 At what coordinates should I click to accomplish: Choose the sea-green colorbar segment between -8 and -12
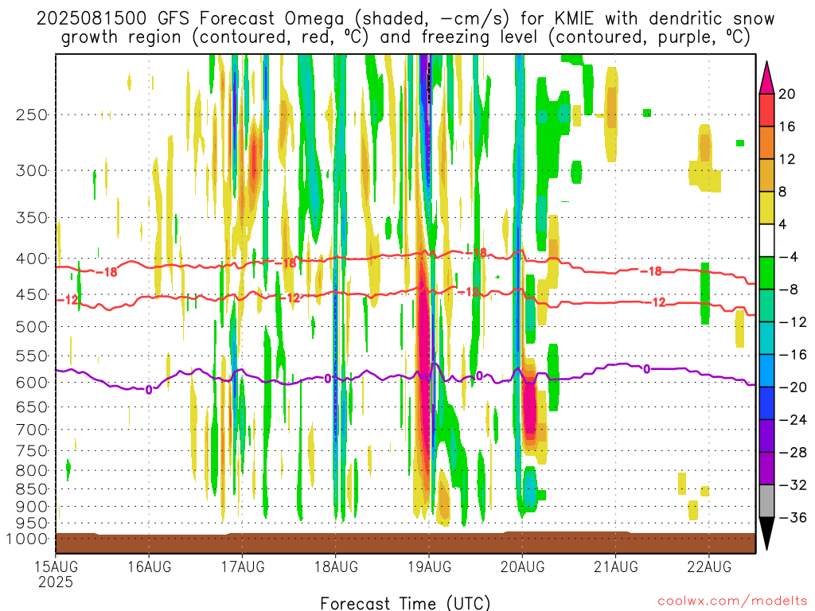point(766,306)
